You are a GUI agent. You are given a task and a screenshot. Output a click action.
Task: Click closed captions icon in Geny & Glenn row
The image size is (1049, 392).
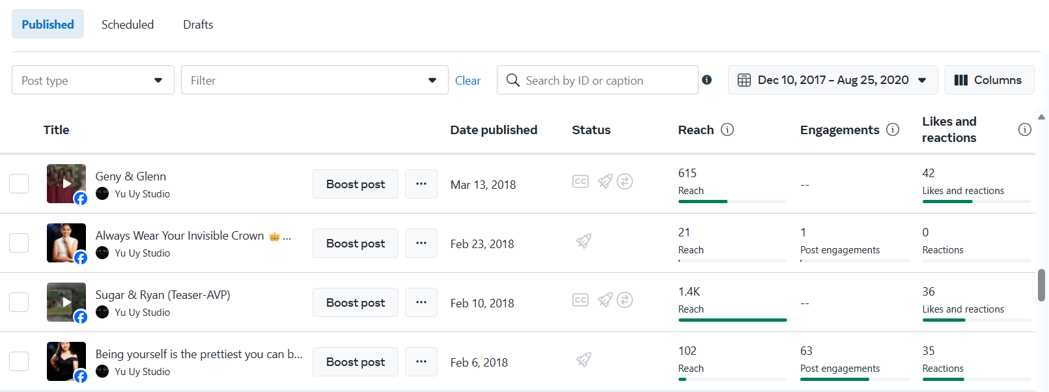580,182
